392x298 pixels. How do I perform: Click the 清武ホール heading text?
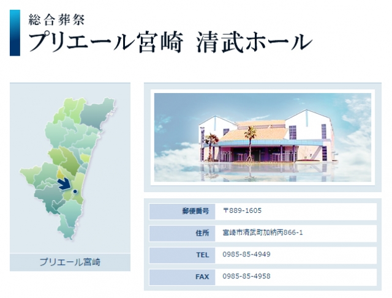pos(254,42)
